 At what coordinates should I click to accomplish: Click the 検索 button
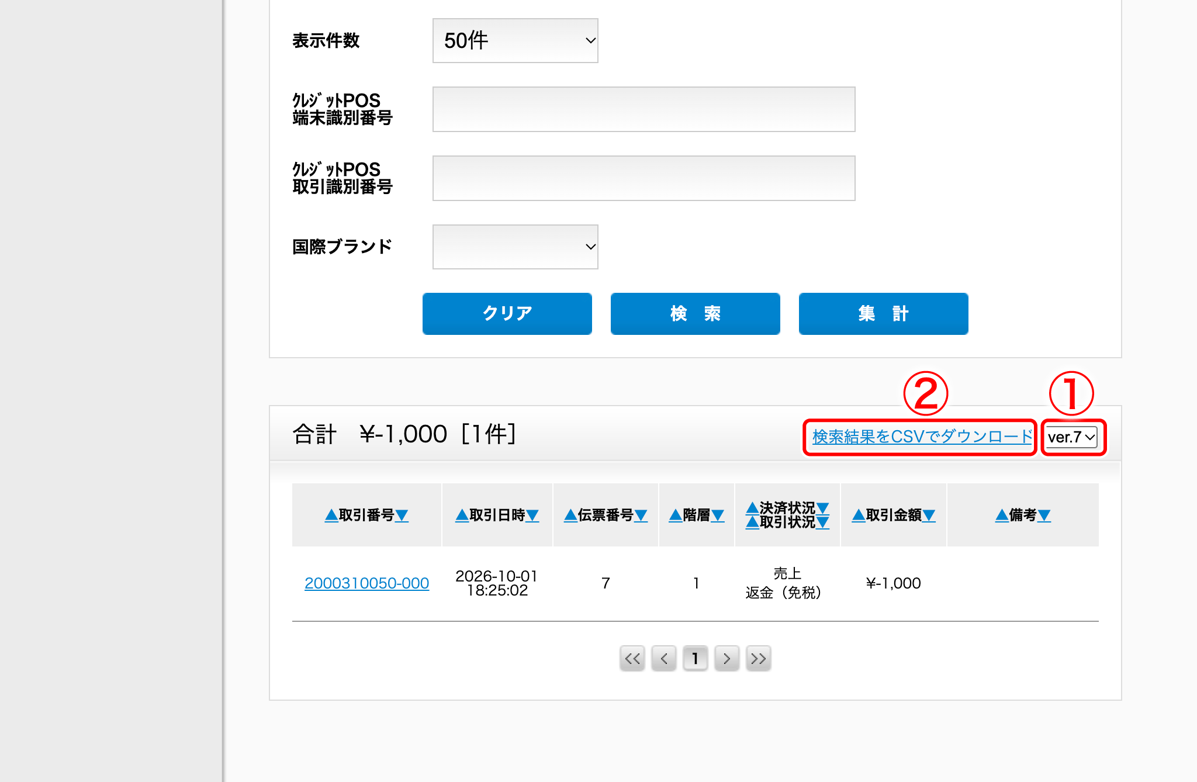(695, 313)
